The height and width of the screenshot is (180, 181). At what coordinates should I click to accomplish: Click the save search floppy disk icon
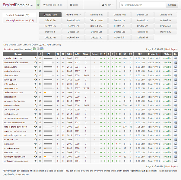(42, 49)
